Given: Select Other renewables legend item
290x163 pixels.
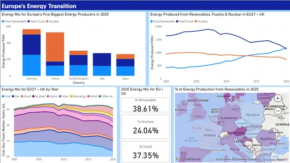Looking at the screenshot, I should pyautogui.click(x=106, y=96).
